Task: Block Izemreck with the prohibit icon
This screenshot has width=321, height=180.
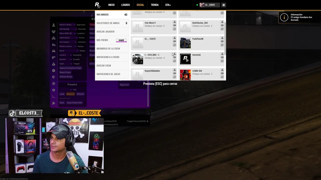Action: [x=222, y=61]
